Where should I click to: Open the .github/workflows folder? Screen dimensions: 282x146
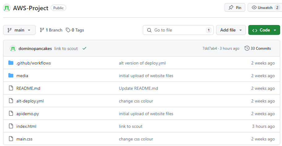pos(34,63)
